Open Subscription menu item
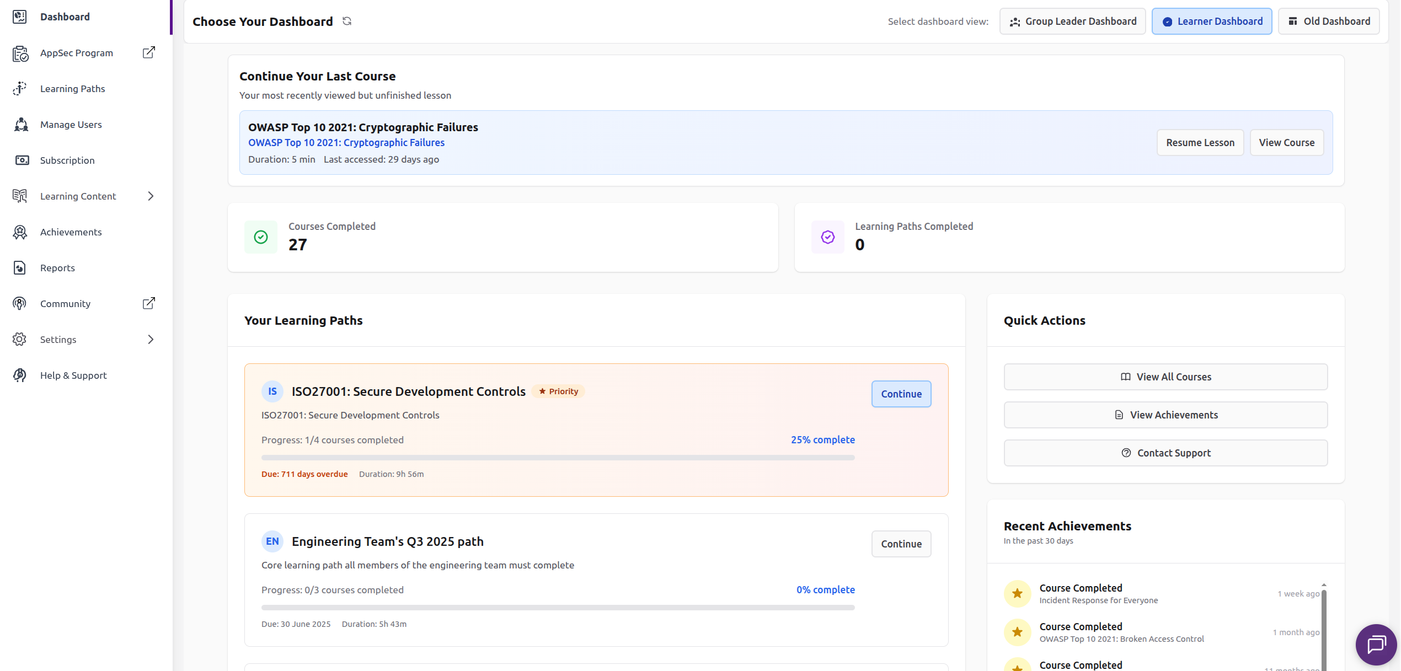Viewport: 1401px width, 671px height. click(67, 160)
